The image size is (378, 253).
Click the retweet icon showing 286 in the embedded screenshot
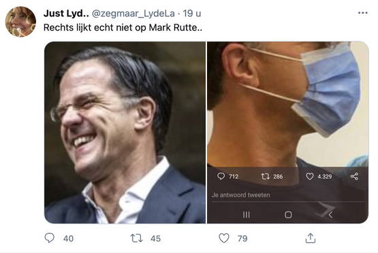(266, 177)
